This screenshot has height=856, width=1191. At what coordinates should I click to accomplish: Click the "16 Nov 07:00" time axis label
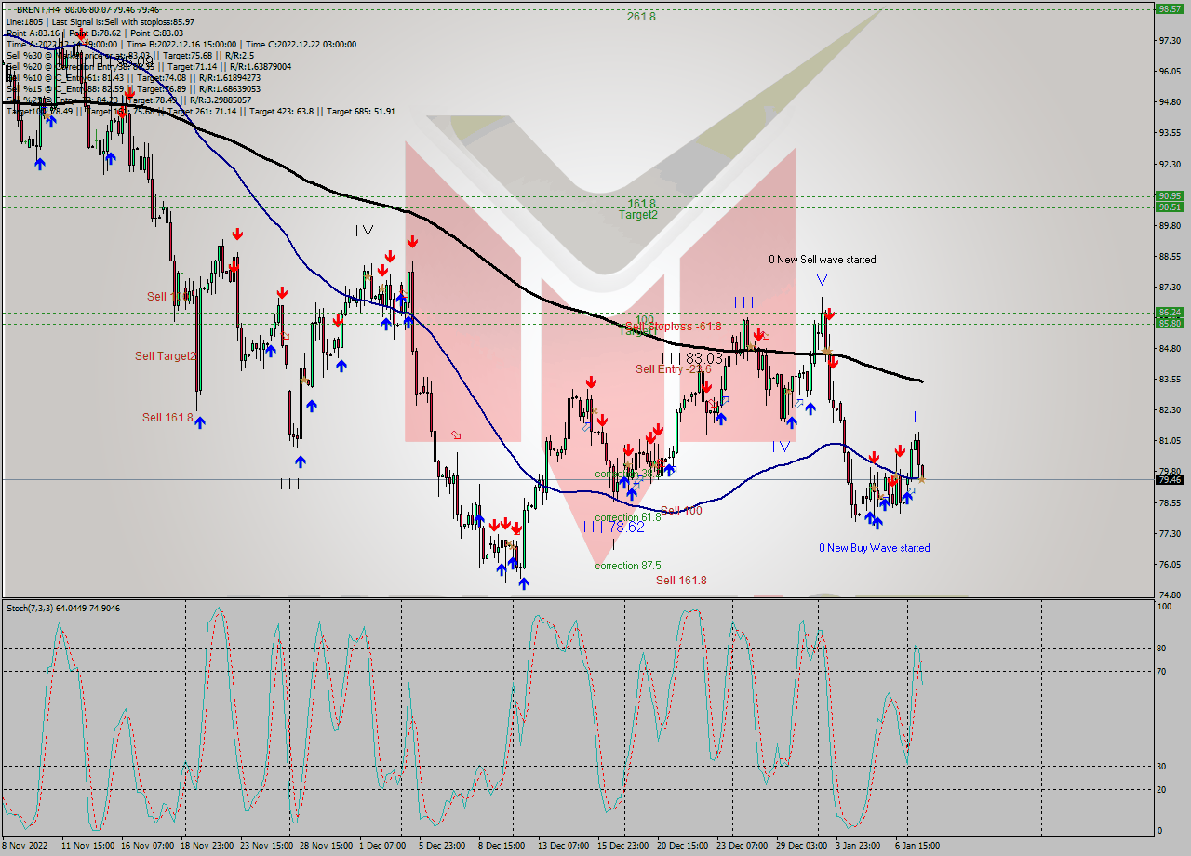[148, 846]
